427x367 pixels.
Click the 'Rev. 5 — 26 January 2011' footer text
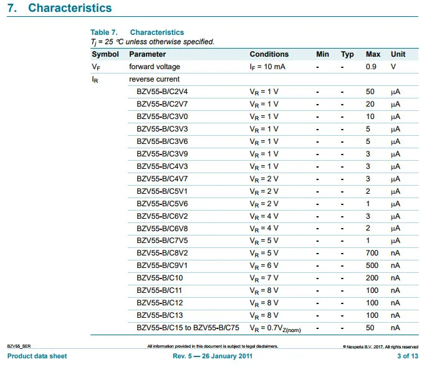tap(213, 356)
